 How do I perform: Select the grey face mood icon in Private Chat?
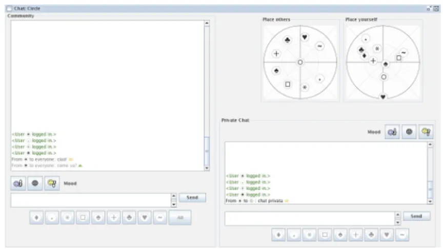coord(409,132)
